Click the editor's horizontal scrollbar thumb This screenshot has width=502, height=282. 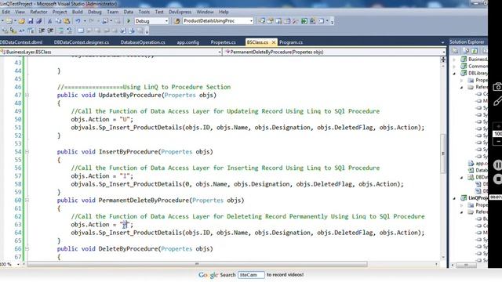click(197, 264)
